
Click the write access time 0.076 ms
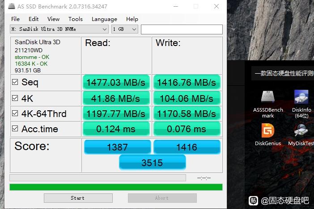click(187, 129)
